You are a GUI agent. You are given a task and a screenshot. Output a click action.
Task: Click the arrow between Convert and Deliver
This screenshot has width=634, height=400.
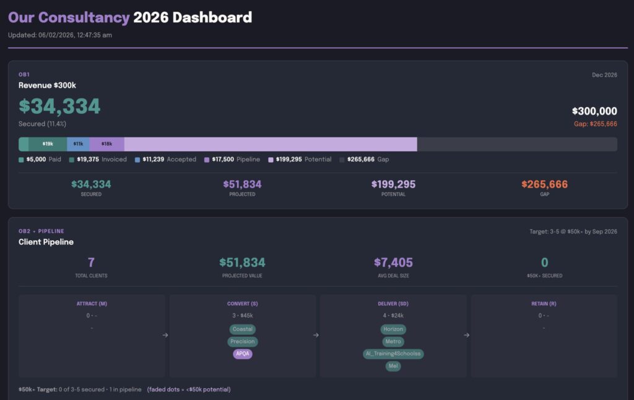pyautogui.click(x=316, y=336)
